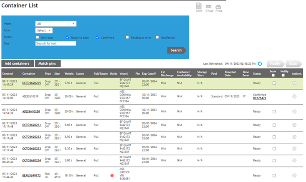
Task: Open container link OCTO2620231
Action: 32,125
